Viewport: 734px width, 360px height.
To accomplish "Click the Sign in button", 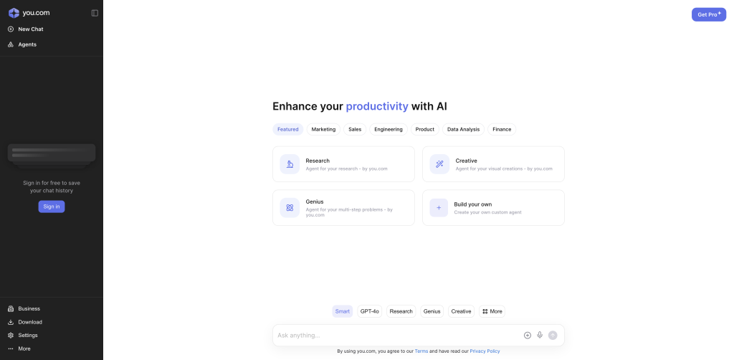I will tap(52, 207).
